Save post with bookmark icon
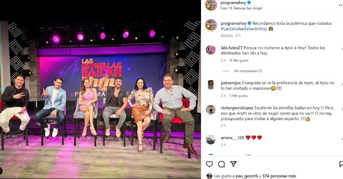This screenshot has width=343, height=179. point(341,164)
